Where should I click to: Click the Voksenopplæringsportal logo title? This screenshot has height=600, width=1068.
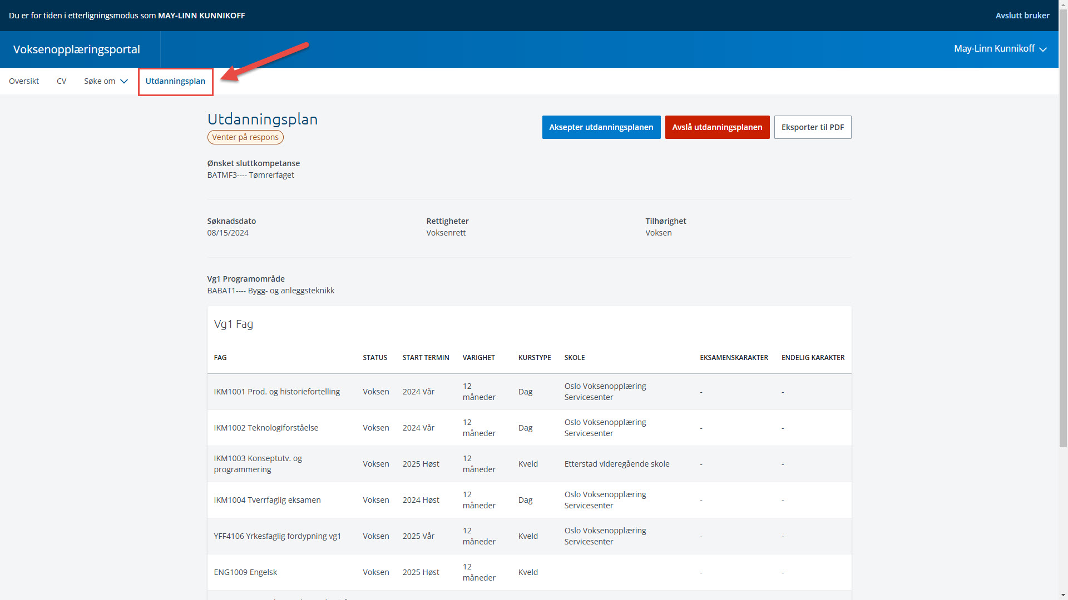(x=77, y=49)
